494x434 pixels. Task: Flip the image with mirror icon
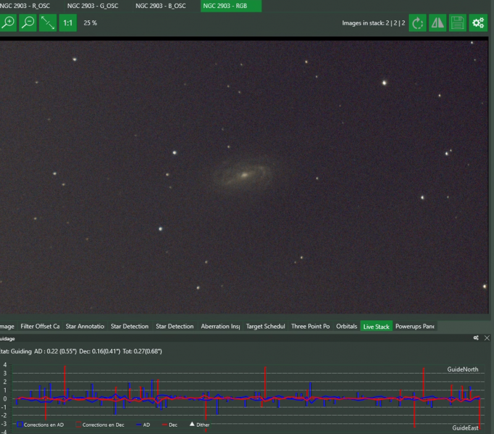[x=438, y=23]
